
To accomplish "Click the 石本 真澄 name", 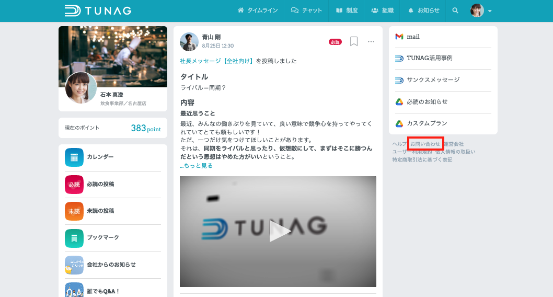I will click(112, 95).
